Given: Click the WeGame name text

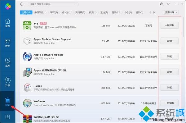Looking at the screenshot, I should tap(39, 101).
